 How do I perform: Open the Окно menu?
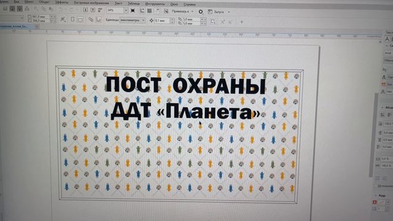[174, 4]
